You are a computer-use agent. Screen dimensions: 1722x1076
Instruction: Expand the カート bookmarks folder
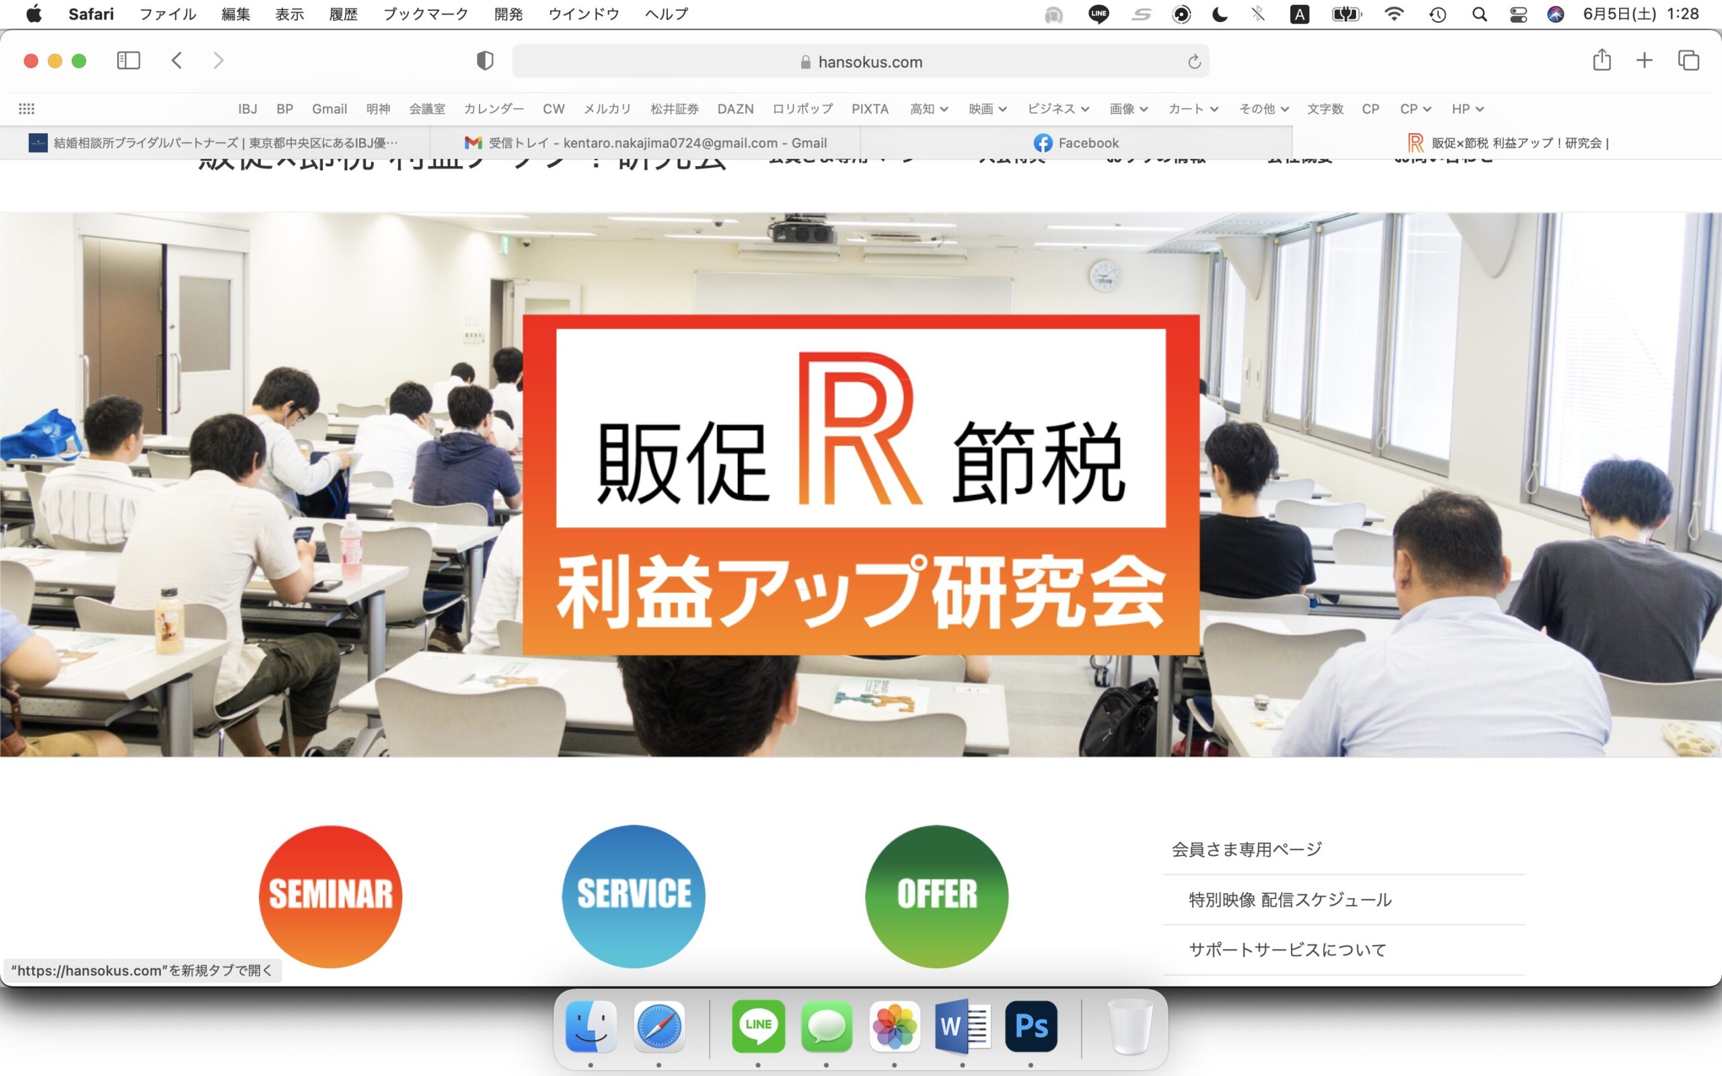coord(1193,109)
